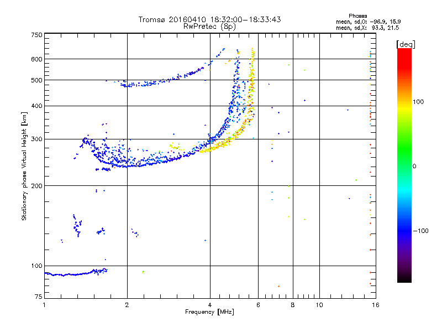Click the '200' height axis tick label
The width and height of the screenshot is (442, 332).
coord(36,186)
